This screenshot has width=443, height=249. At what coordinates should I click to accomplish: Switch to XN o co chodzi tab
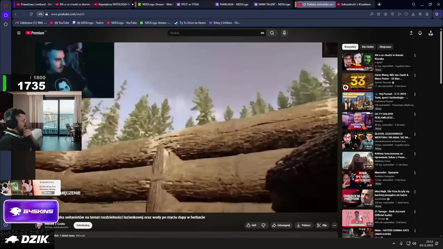[x=73, y=4]
